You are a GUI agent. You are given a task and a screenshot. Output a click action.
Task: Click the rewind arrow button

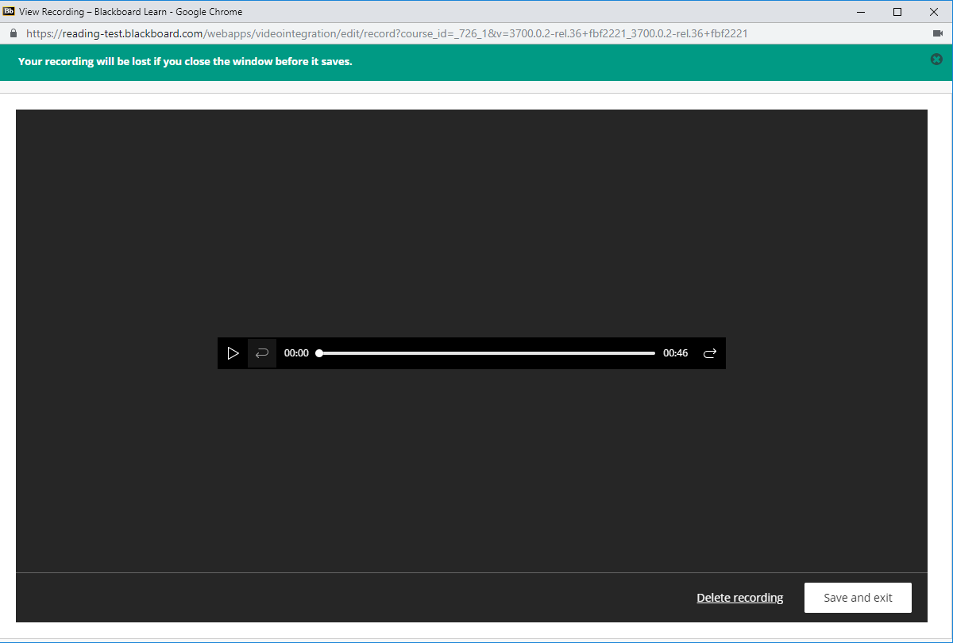tap(262, 353)
